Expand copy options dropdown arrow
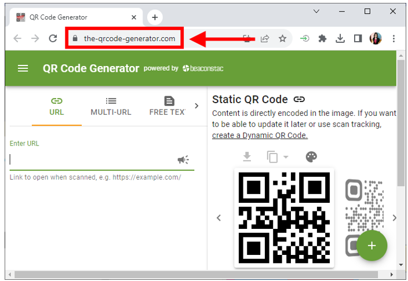 [286, 157]
